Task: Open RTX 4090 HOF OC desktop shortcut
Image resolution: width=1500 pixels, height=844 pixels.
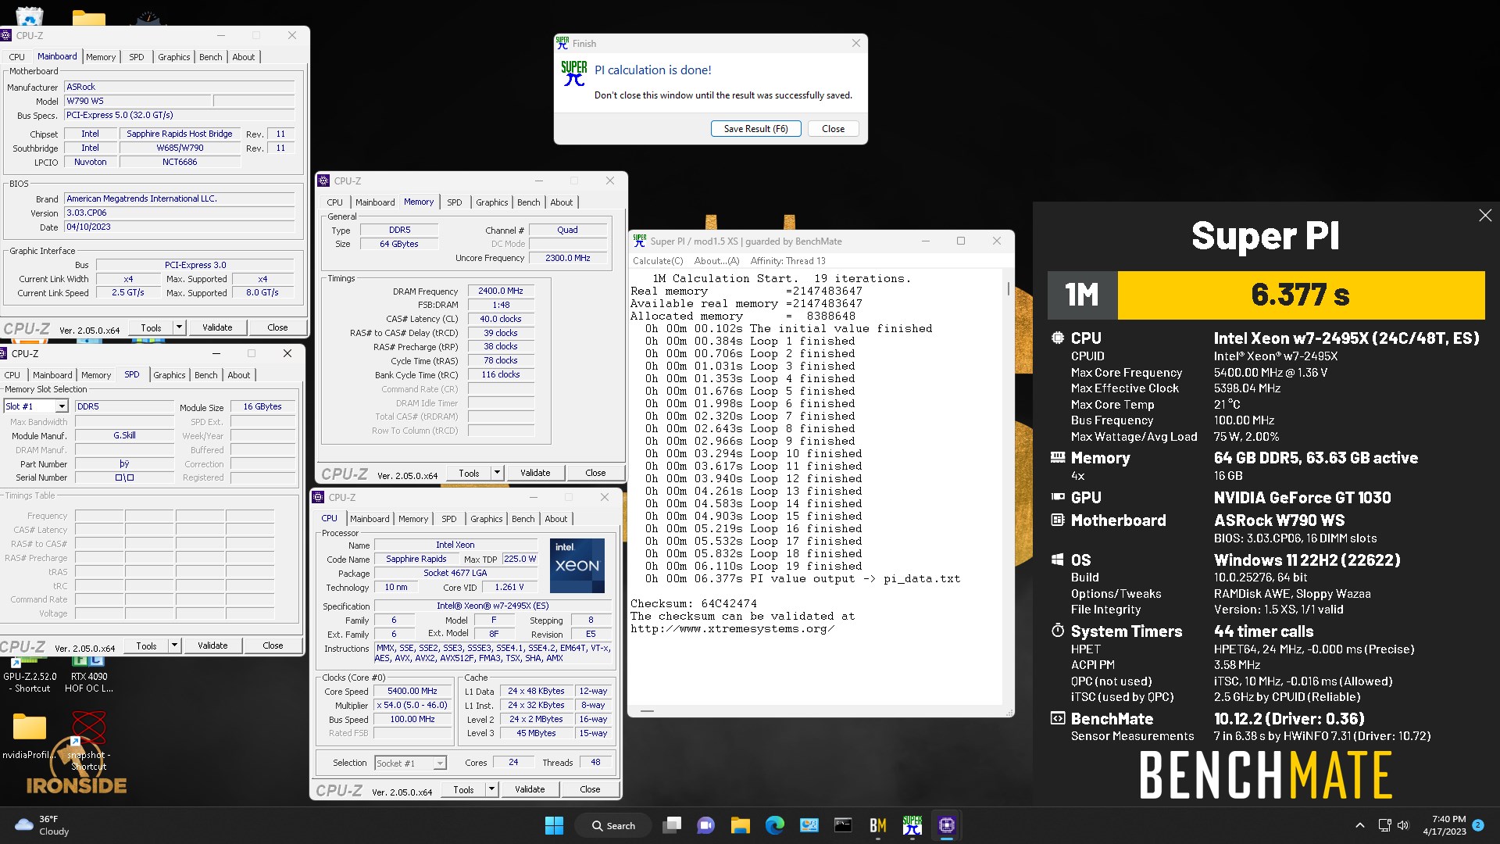Action: coord(88,674)
